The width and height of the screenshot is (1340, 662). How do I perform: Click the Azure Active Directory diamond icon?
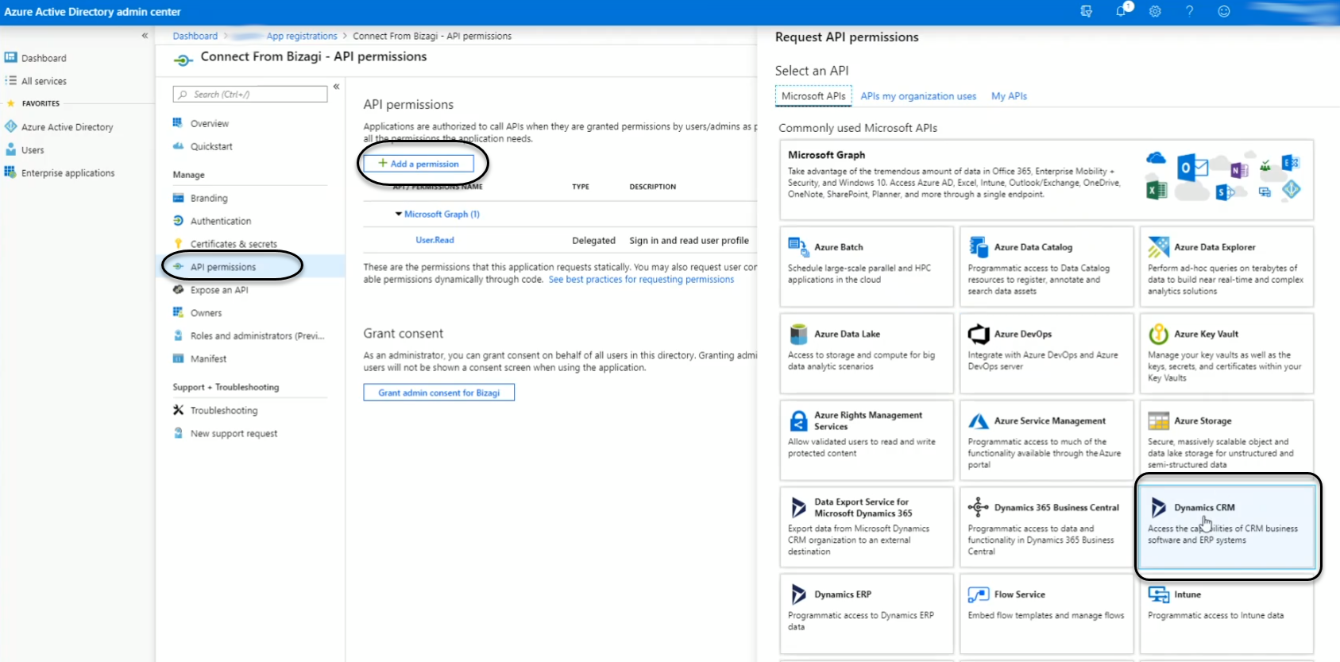10,126
